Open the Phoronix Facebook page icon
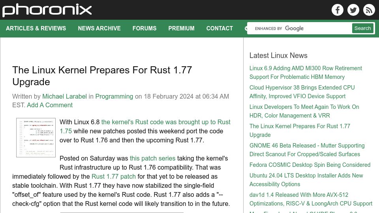Image resolution: width=379 pixels, height=213 pixels. [338, 10]
